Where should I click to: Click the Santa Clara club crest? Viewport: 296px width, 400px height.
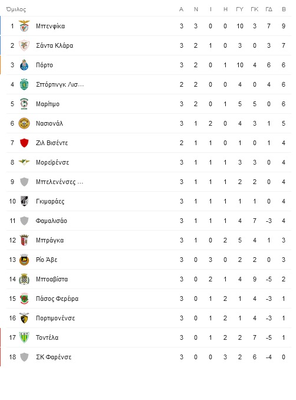point(24,45)
